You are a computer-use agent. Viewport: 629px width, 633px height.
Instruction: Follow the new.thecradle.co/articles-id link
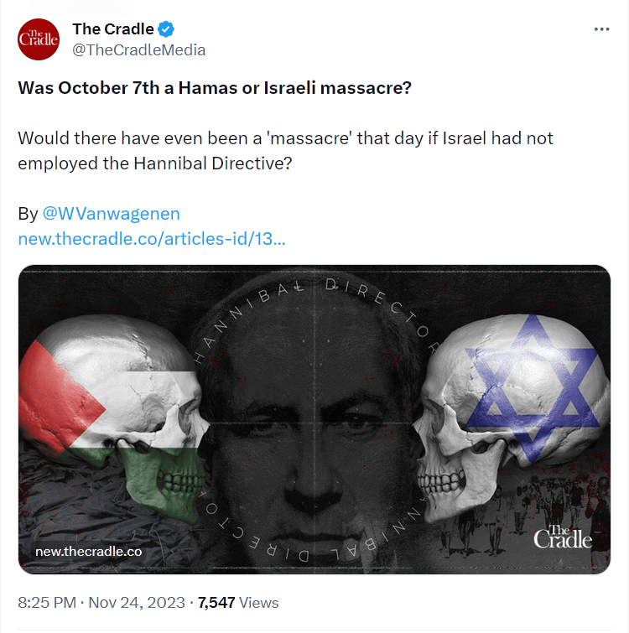[151, 239]
